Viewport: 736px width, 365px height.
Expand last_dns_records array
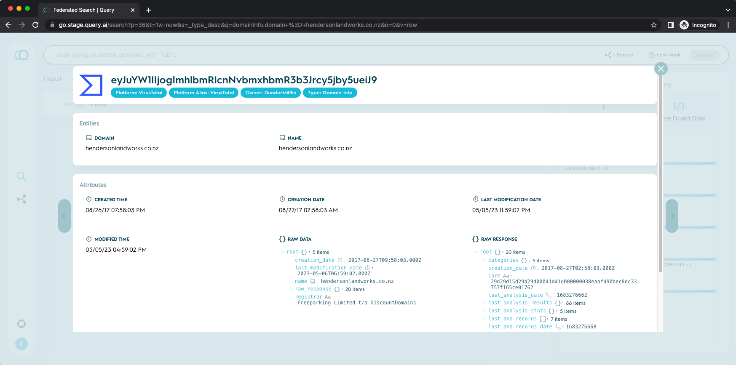[484, 319]
